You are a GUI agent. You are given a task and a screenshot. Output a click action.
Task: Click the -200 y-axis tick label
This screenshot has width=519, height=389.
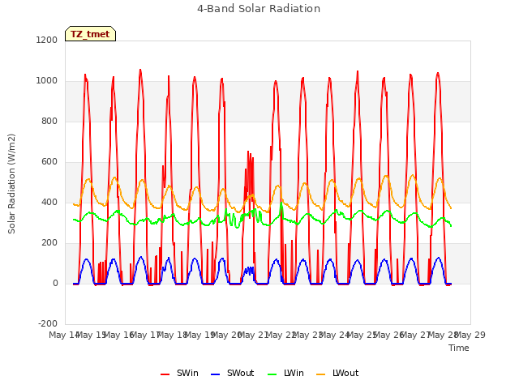pyautogui.click(x=48, y=323)
